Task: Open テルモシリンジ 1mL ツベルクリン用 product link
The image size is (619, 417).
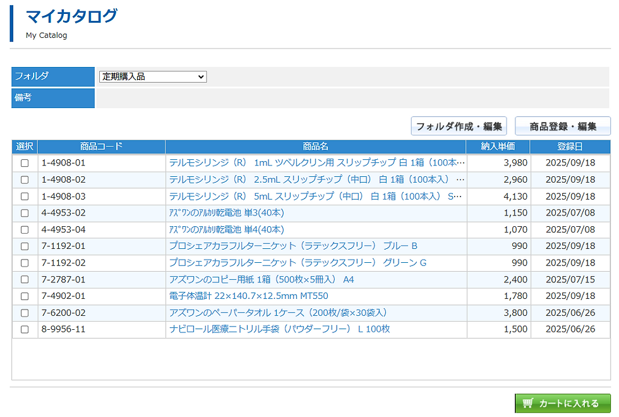Action: click(x=317, y=163)
